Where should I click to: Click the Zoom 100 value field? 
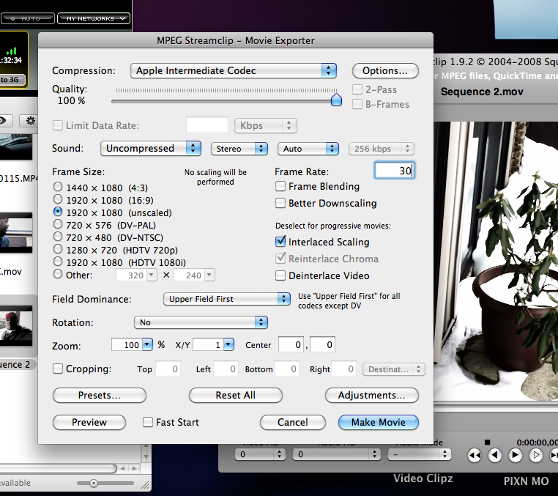point(127,344)
